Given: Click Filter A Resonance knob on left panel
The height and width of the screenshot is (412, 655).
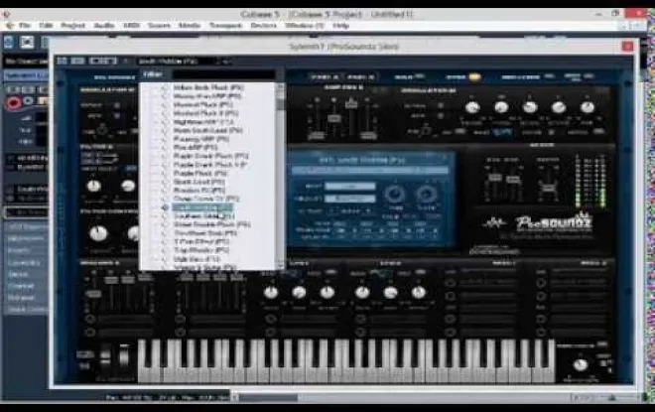Looking at the screenshot, I should (128, 186).
